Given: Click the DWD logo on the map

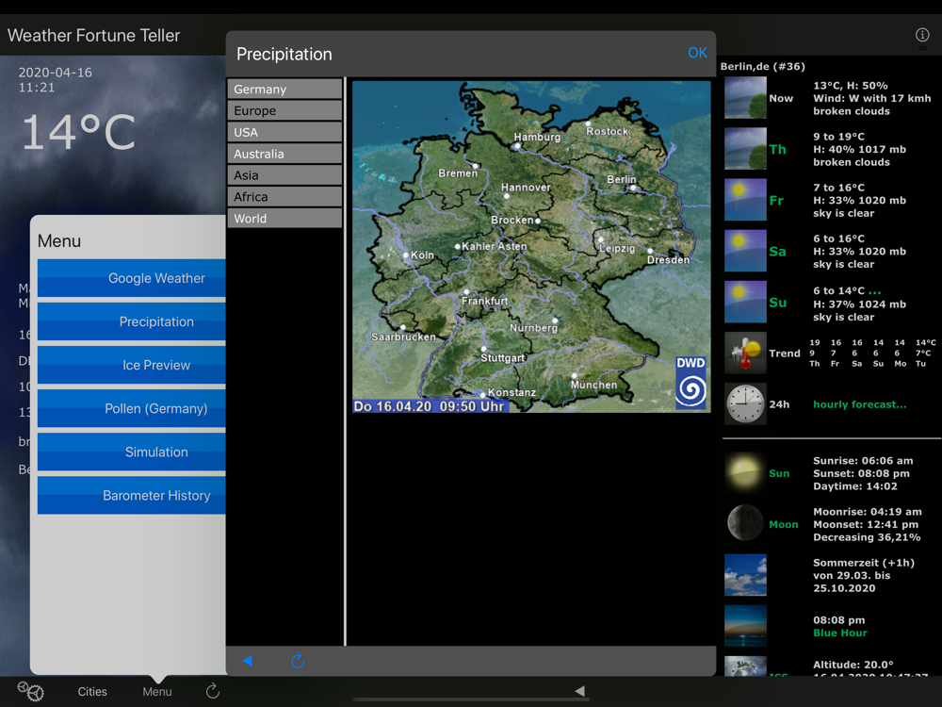Looking at the screenshot, I should (x=690, y=383).
